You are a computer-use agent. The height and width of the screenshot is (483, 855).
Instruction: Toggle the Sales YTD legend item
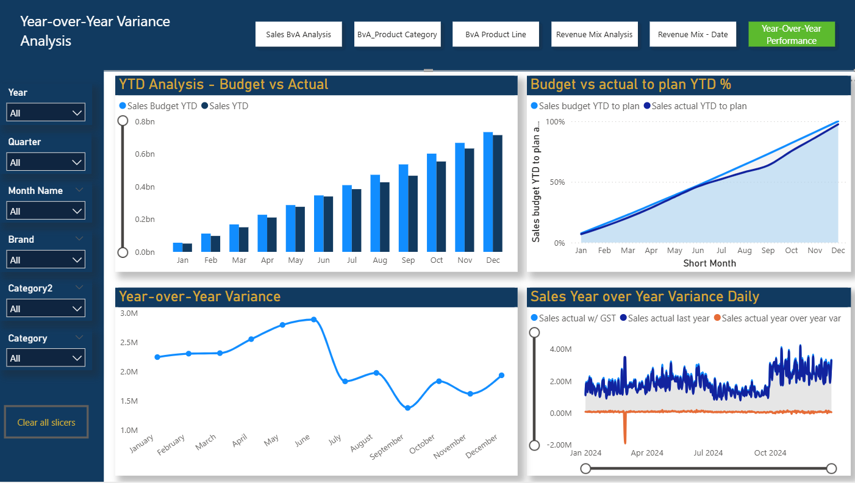224,106
